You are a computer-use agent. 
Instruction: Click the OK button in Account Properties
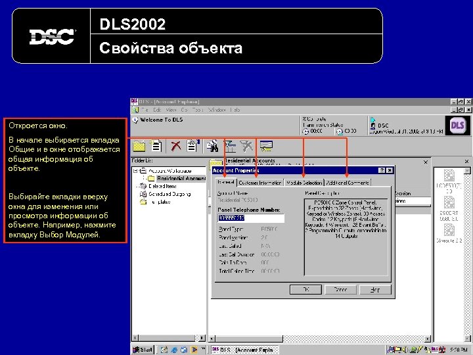click(305, 289)
